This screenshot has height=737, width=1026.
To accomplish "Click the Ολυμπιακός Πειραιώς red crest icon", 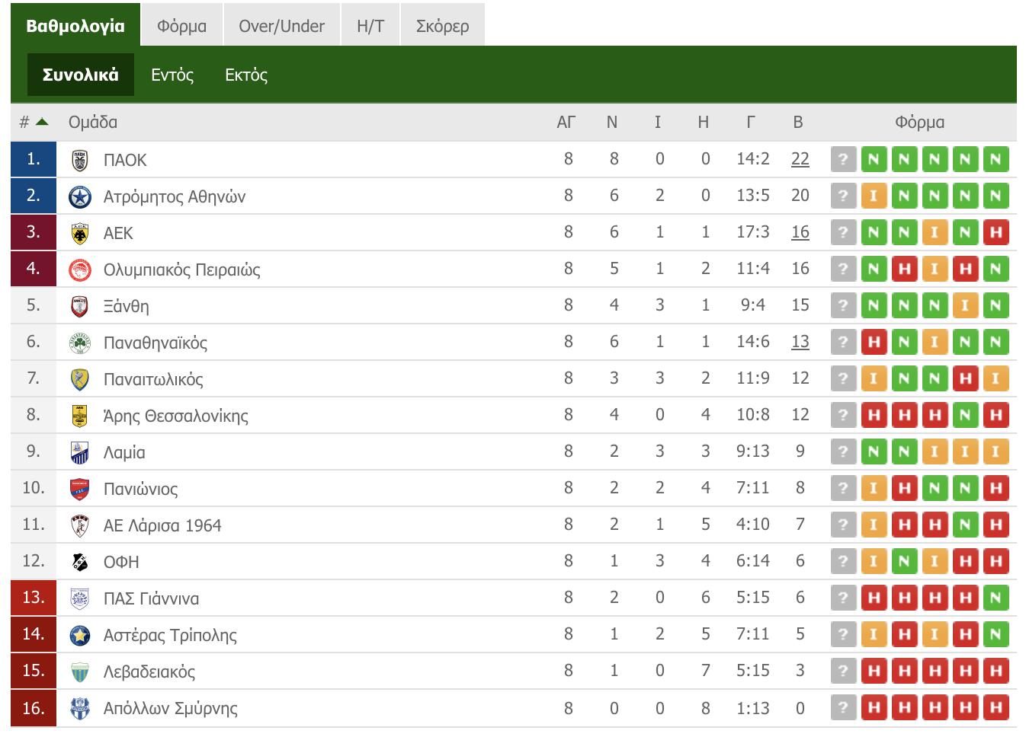I will click(79, 270).
